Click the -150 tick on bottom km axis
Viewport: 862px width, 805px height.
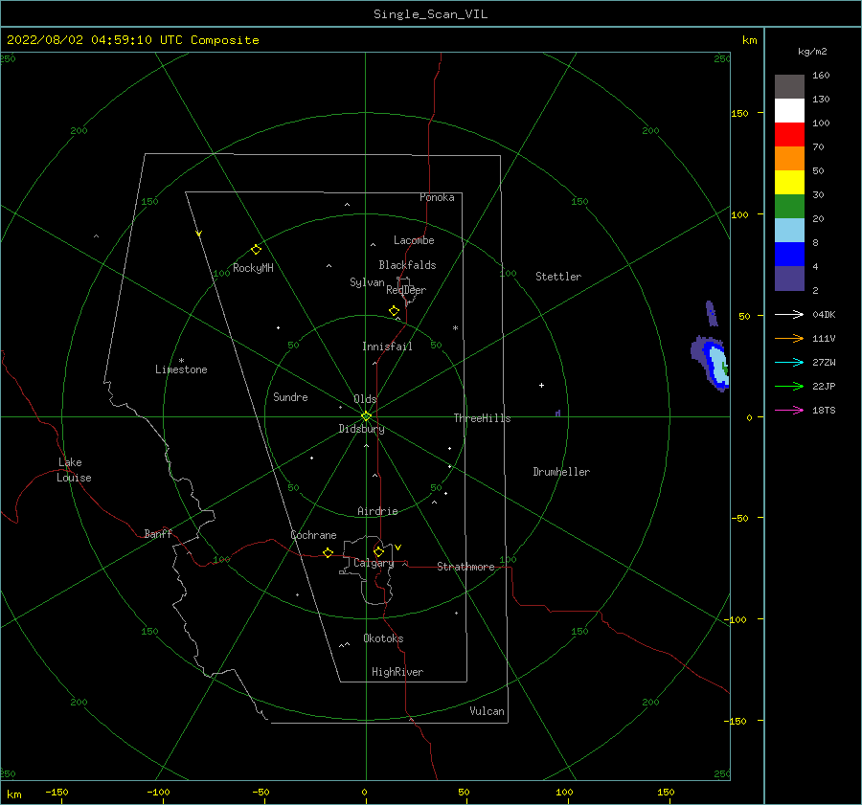[x=57, y=792]
